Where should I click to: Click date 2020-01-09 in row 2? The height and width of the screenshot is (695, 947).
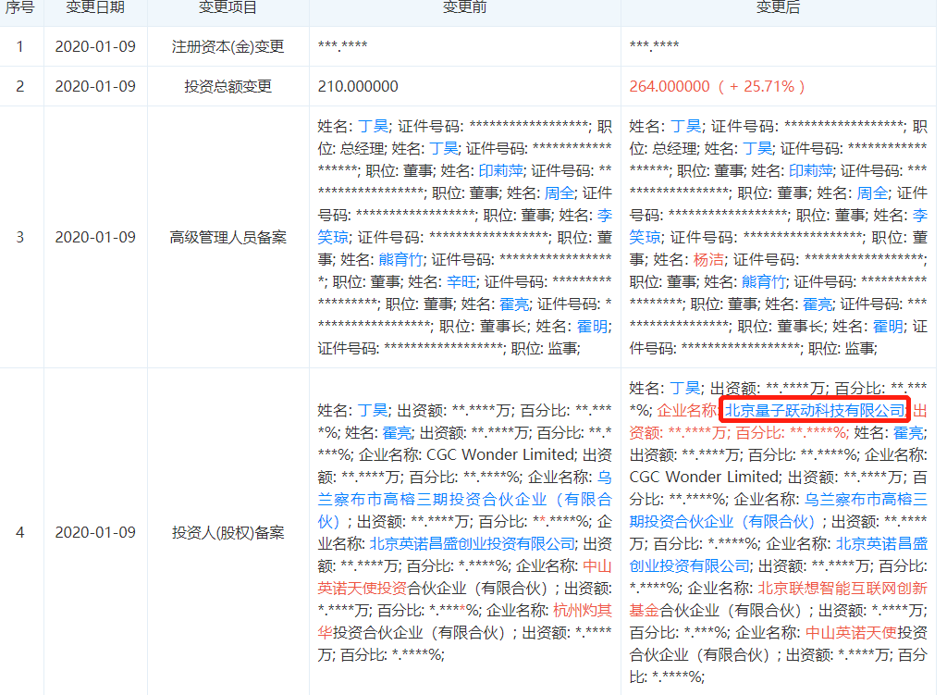[x=95, y=86]
